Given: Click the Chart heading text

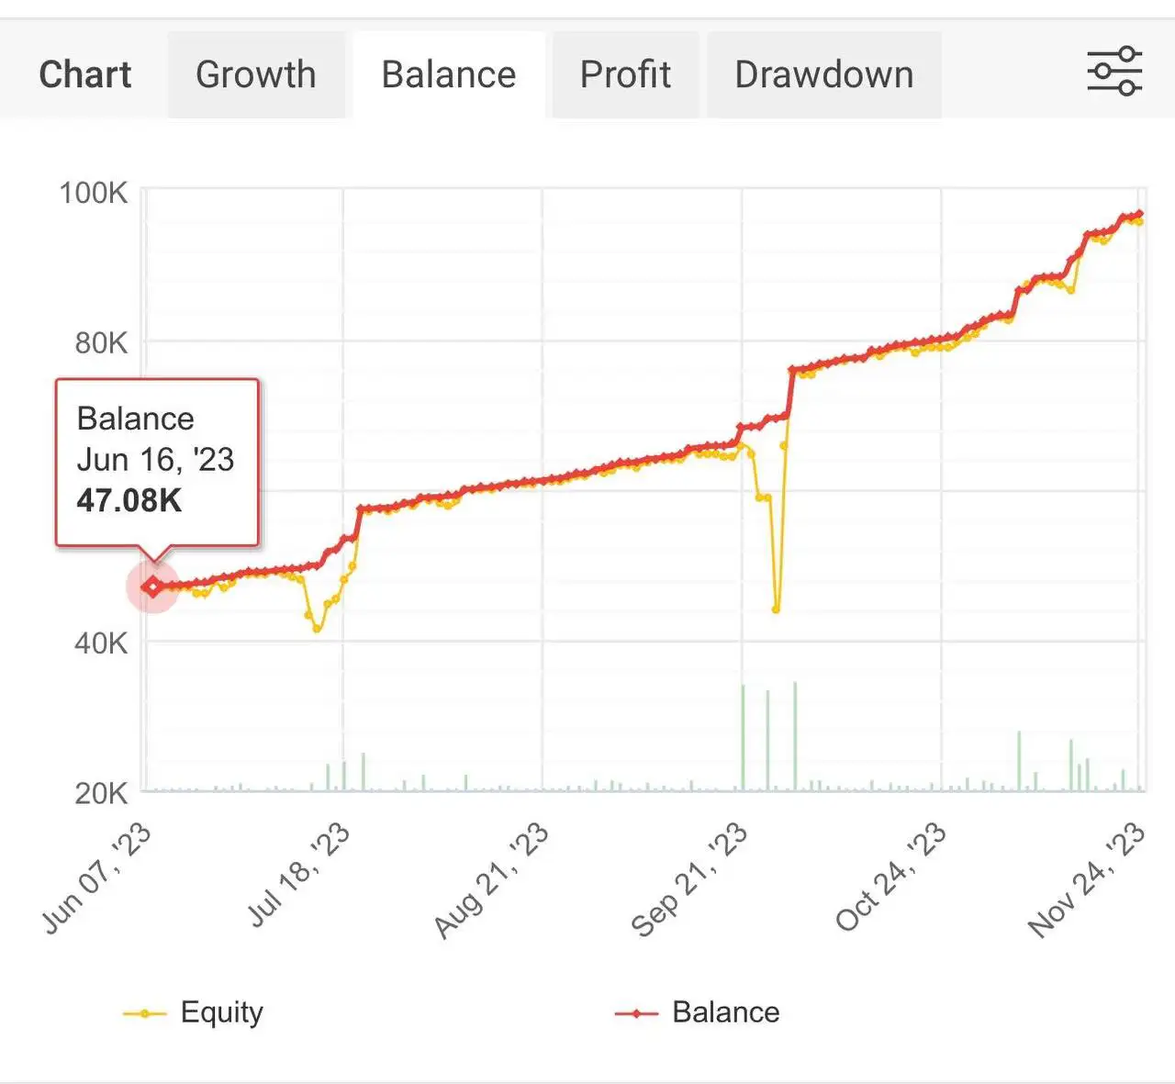Looking at the screenshot, I should click(x=85, y=75).
